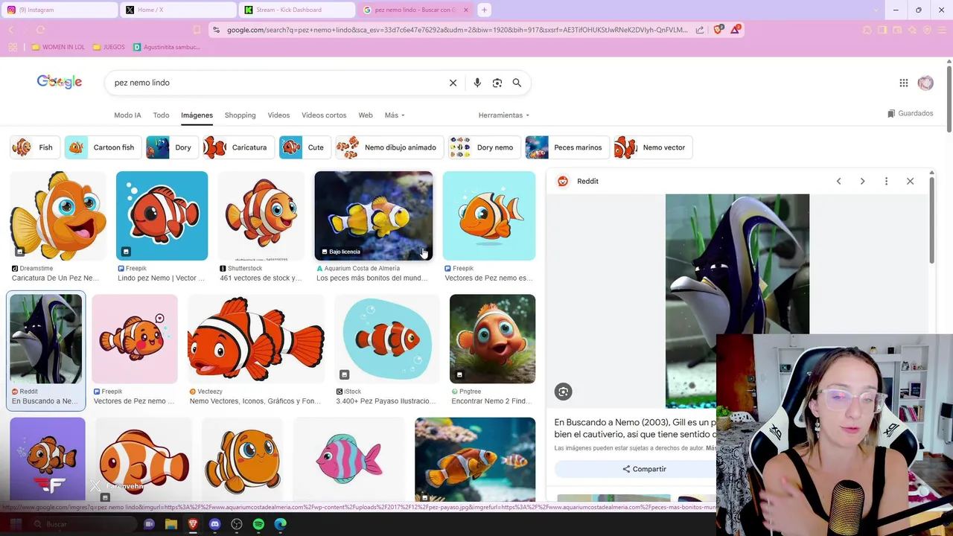The height and width of the screenshot is (536, 953).
Task: Click Brave browser icon in the taskbar
Action: pyautogui.click(x=193, y=524)
